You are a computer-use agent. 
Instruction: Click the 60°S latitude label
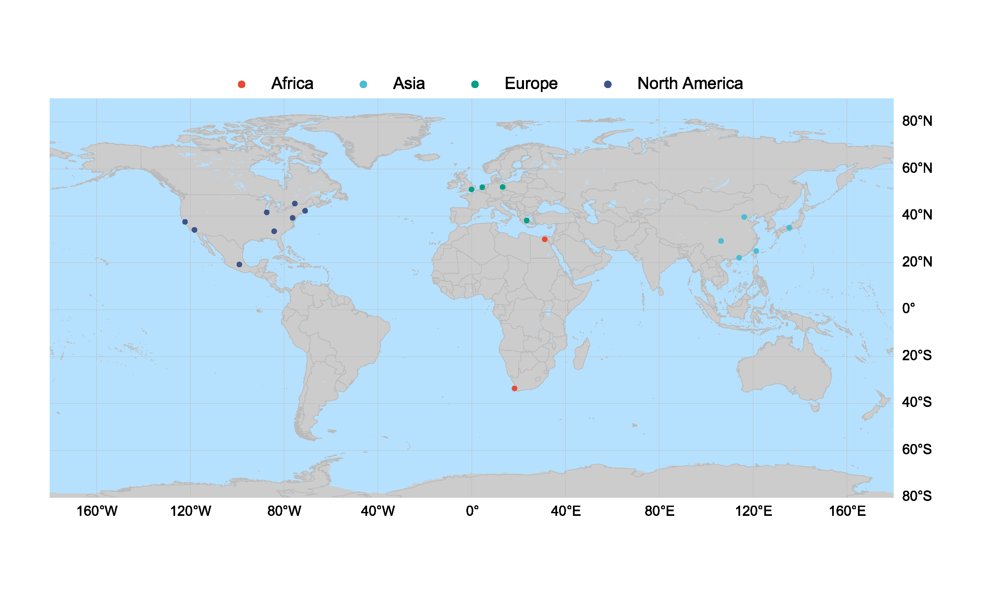click(x=917, y=449)
